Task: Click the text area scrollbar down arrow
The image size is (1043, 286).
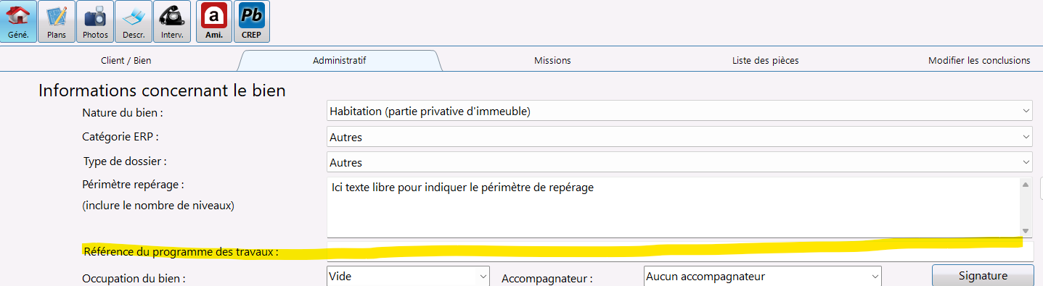Action: pos(1026,231)
